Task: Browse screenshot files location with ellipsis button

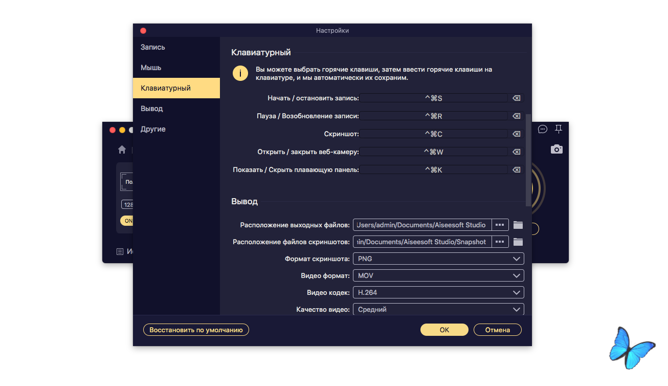Action: (500, 242)
